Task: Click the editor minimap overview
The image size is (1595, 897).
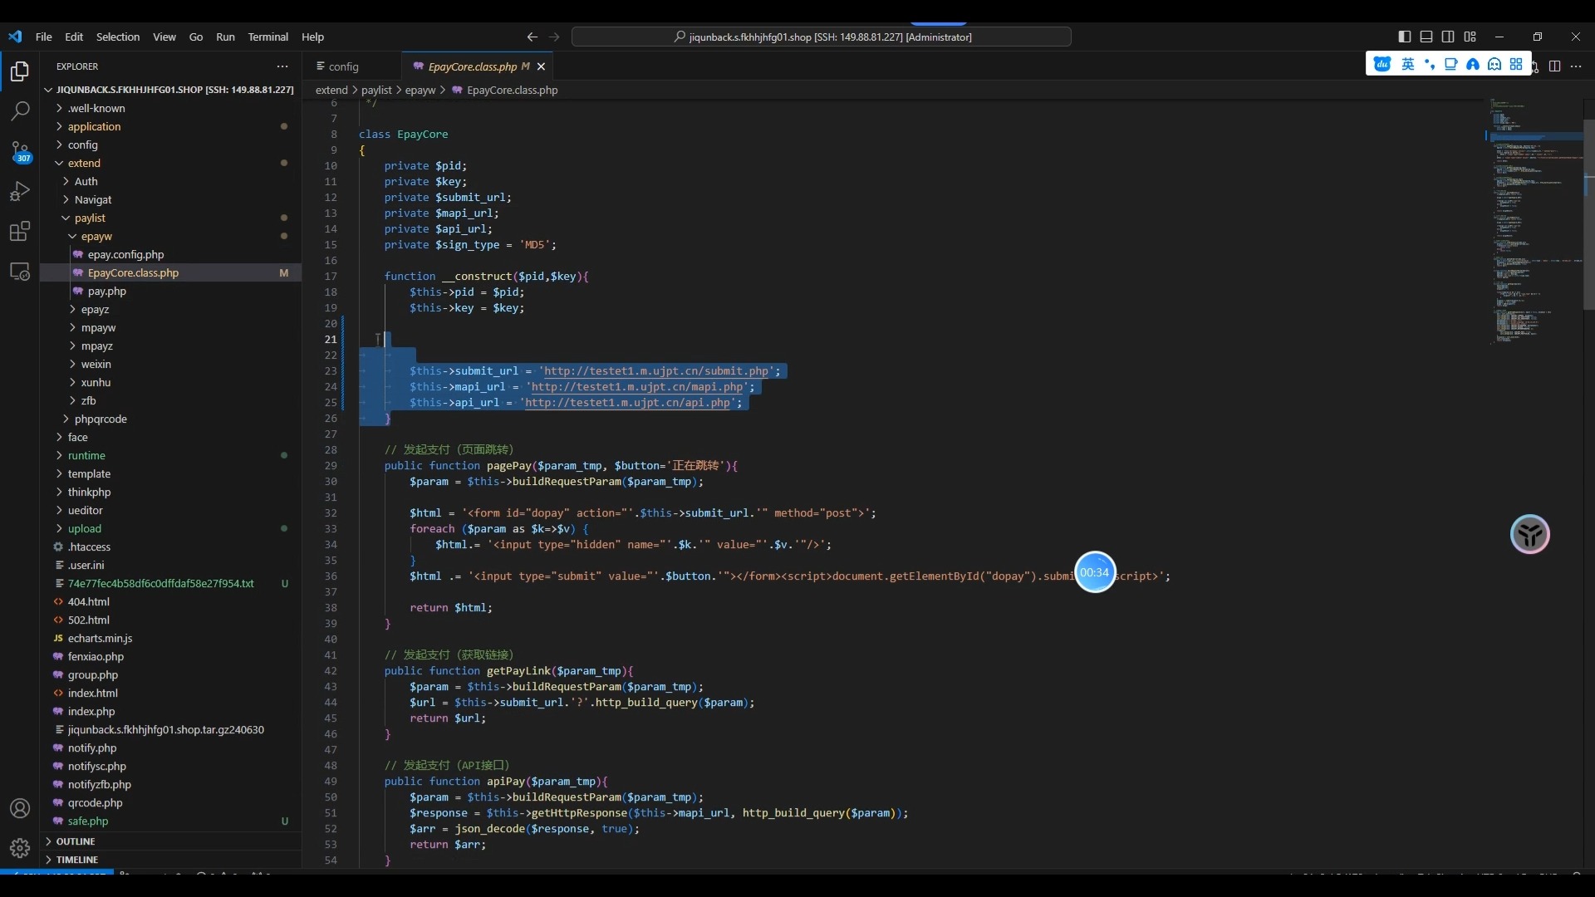Action: tap(1534, 220)
